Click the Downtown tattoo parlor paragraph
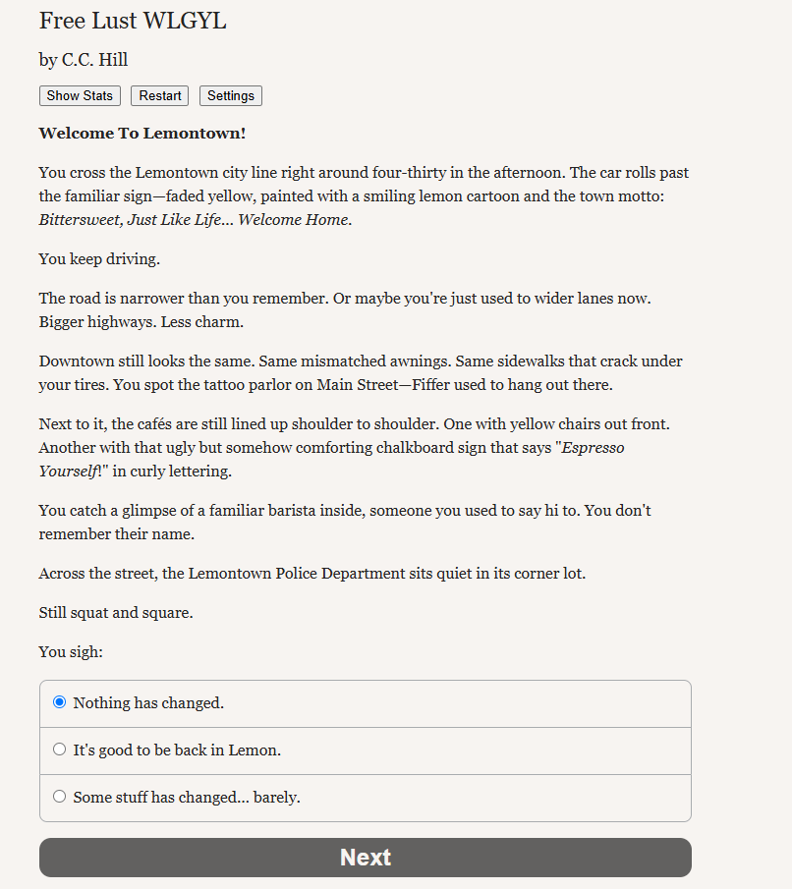This screenshot has width=792, height=889. [x=361, y=373]
